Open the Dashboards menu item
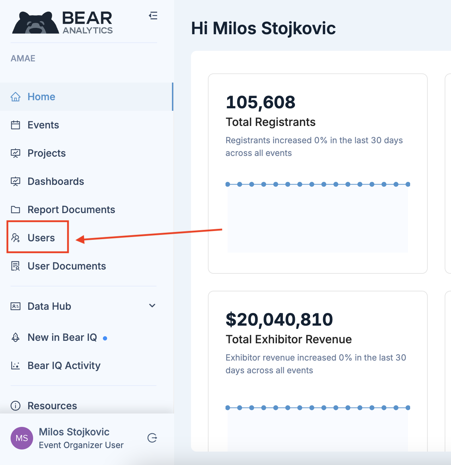451x465 pixels. pos(56,181)
